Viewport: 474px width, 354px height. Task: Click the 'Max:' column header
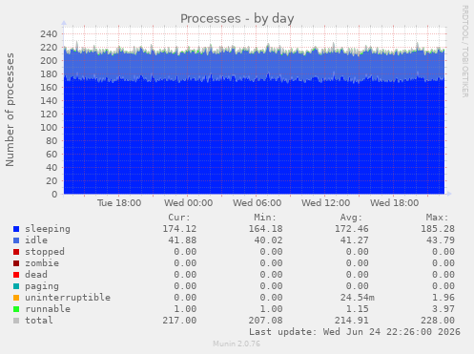(x=437, y=218)
